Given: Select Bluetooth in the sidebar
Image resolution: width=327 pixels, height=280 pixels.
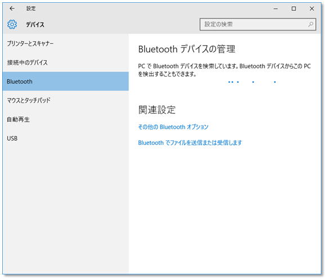Looking at the screenshot, I should click(x=65, y=82).
